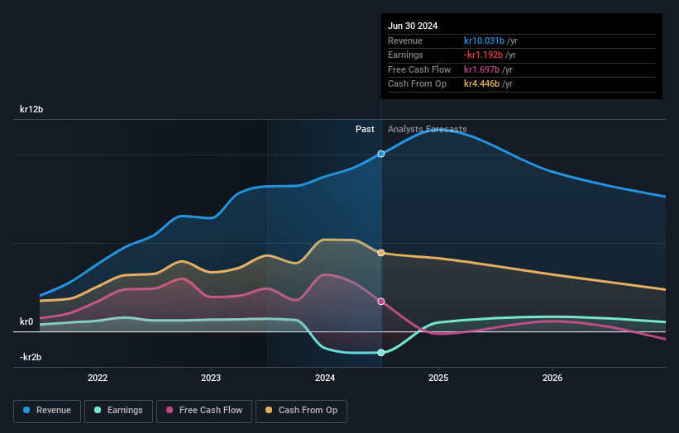Click the Earnings row label in tooltip
The width and height of the screenshot is (679, 433).
click(x=405, y=55)
